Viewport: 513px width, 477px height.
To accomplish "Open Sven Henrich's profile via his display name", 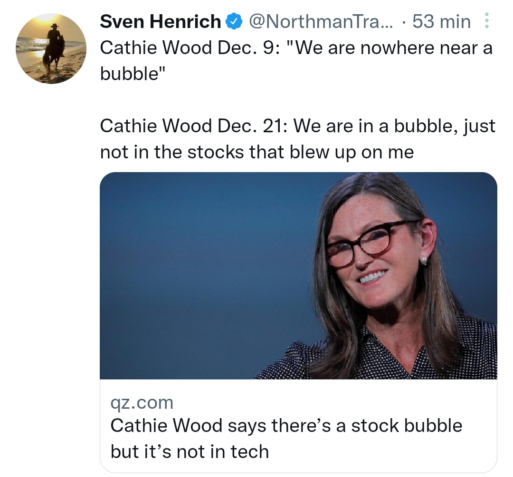I will point(159,21).
